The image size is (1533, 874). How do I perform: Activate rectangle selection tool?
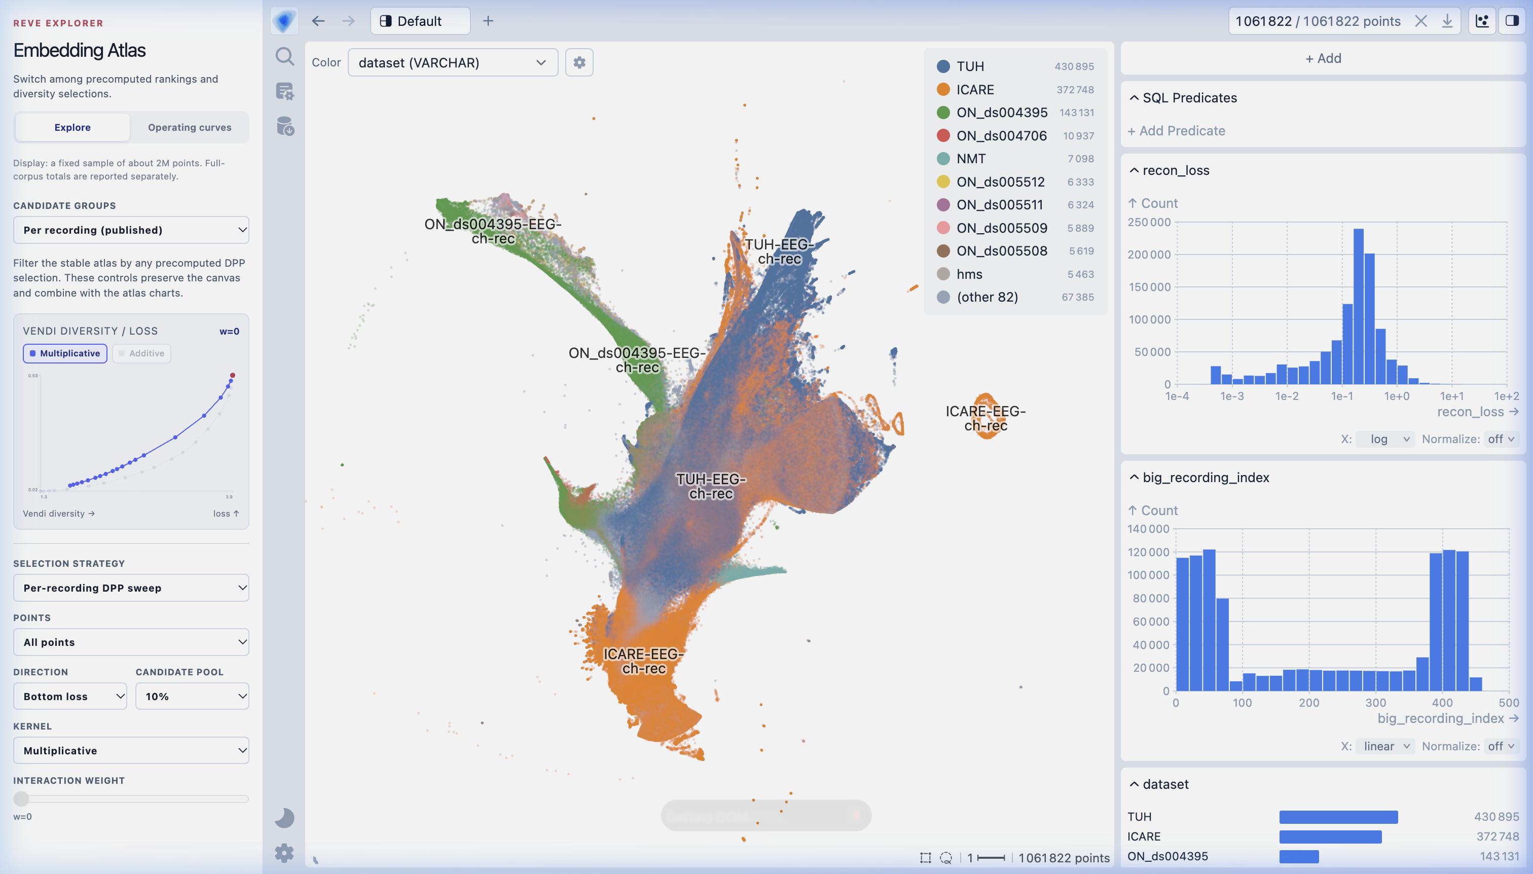click(926, 858)
